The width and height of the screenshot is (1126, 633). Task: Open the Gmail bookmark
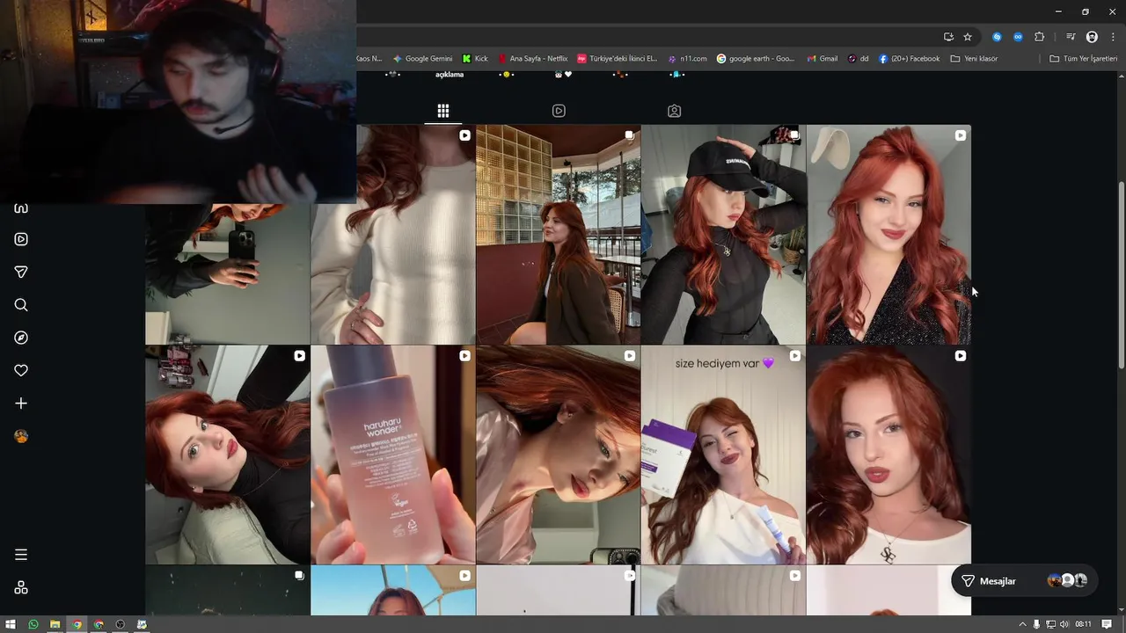point(823,59)
